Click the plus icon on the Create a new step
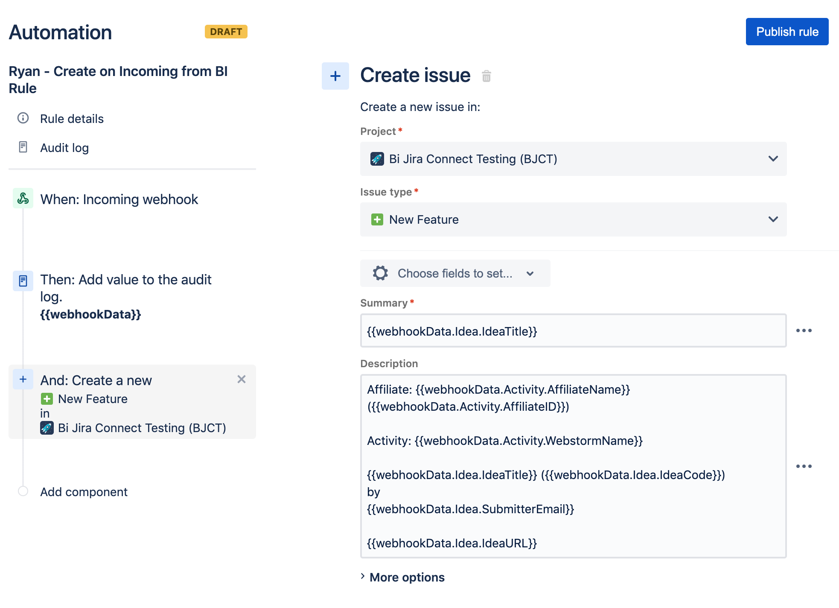Viewport: 839px width, 608px height. click(x=23, y=379)
